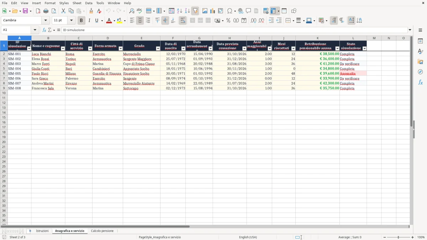Image resolution: width=427 pixels, height=240 pixels.
Task: Delete Decimal Place icon
Action: pos(261,21)
